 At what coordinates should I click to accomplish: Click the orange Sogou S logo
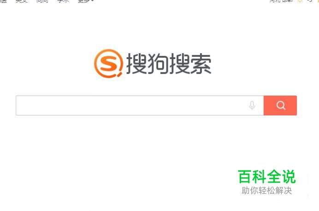(109, 64)
